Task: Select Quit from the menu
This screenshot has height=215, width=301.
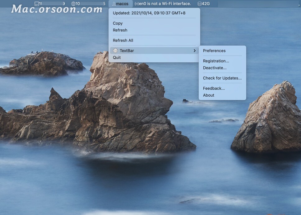Action: point(154,58)
